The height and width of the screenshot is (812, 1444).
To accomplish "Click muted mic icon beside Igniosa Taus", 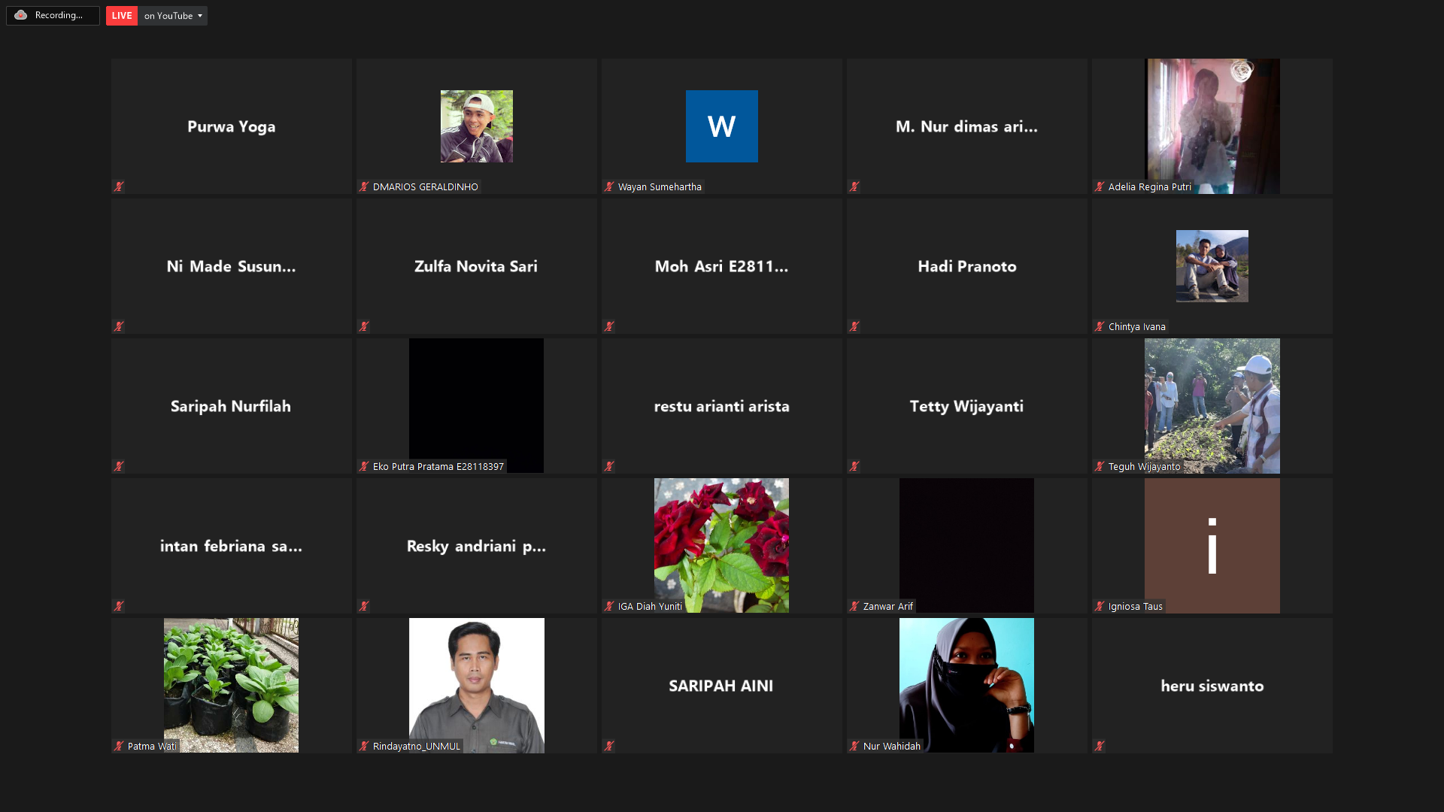I will coord(1100,606).
